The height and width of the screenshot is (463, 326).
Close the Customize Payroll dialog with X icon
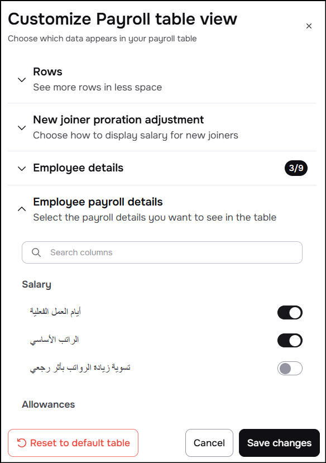point(309,26)
